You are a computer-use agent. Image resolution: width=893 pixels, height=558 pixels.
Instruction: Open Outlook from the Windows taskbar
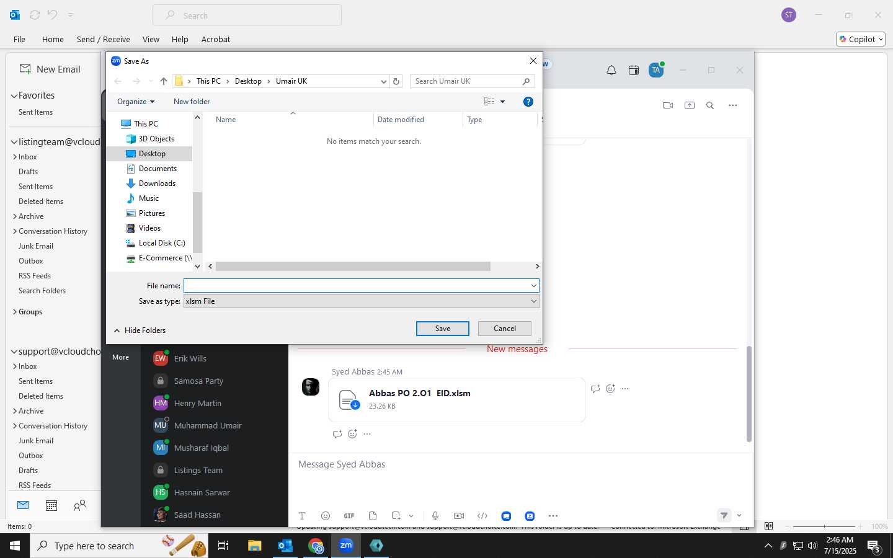tap(285, 546)
